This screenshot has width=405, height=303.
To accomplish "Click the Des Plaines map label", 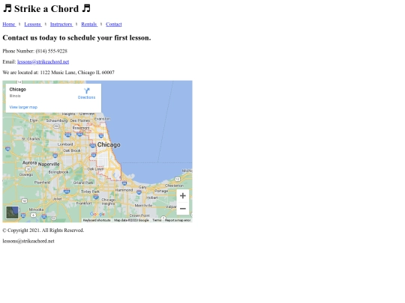I will 80,120.
